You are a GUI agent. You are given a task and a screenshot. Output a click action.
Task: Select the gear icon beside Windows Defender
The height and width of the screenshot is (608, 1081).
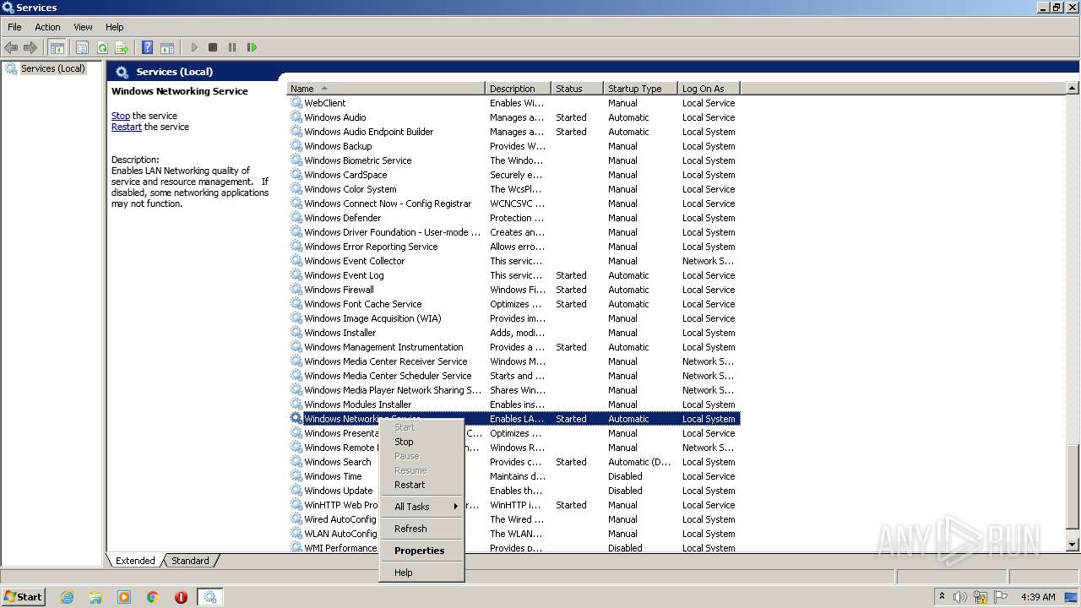point(296,217)
